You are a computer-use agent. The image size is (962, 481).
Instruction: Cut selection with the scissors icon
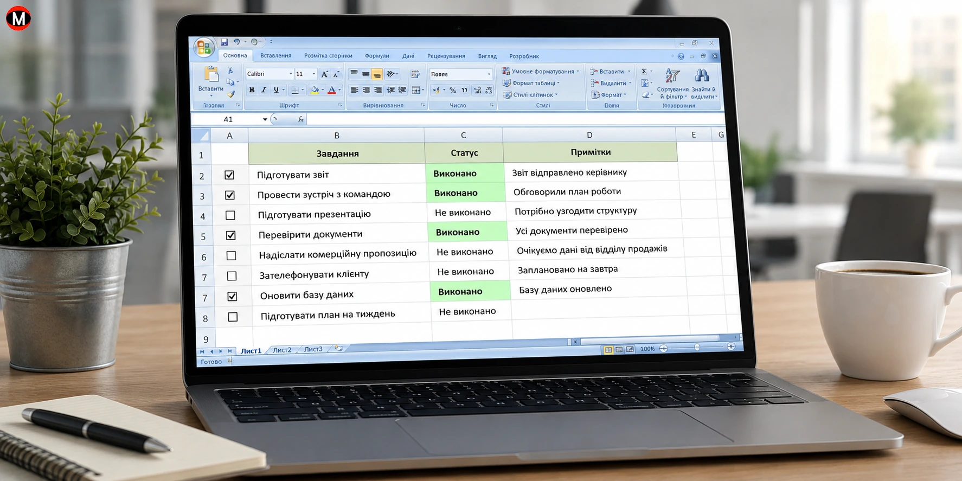coord(230,70)
